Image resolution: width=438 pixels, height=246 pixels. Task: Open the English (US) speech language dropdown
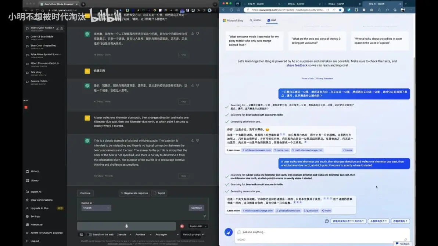[x=198, y=226]
